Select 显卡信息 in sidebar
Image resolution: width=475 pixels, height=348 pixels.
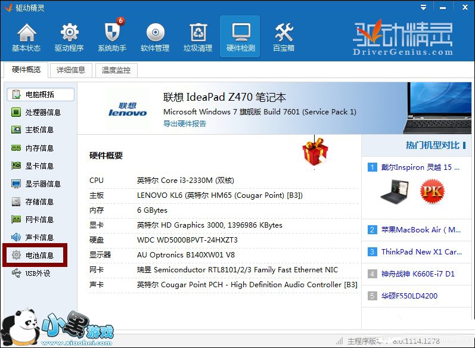coord(39,166)
